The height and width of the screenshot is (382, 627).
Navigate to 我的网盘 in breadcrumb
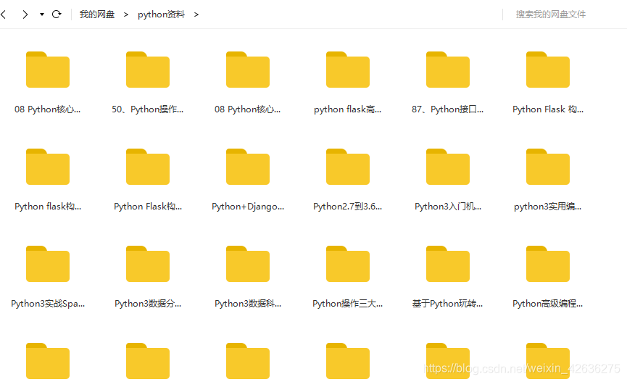click(97, 14)
